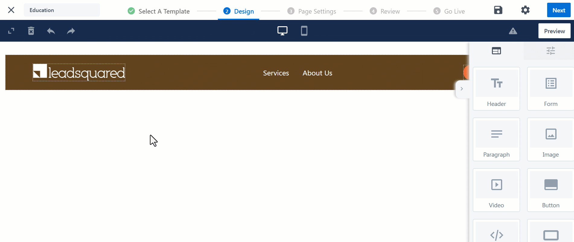Open page Preview
This screenshot has height=242, width=574.
click(554, 31)
